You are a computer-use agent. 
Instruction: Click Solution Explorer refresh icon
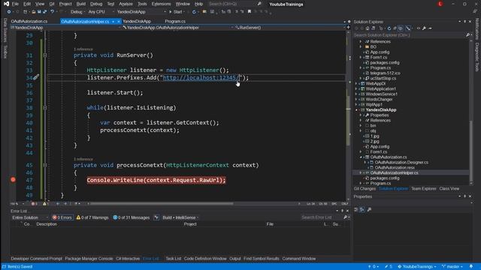click(389, 28)
